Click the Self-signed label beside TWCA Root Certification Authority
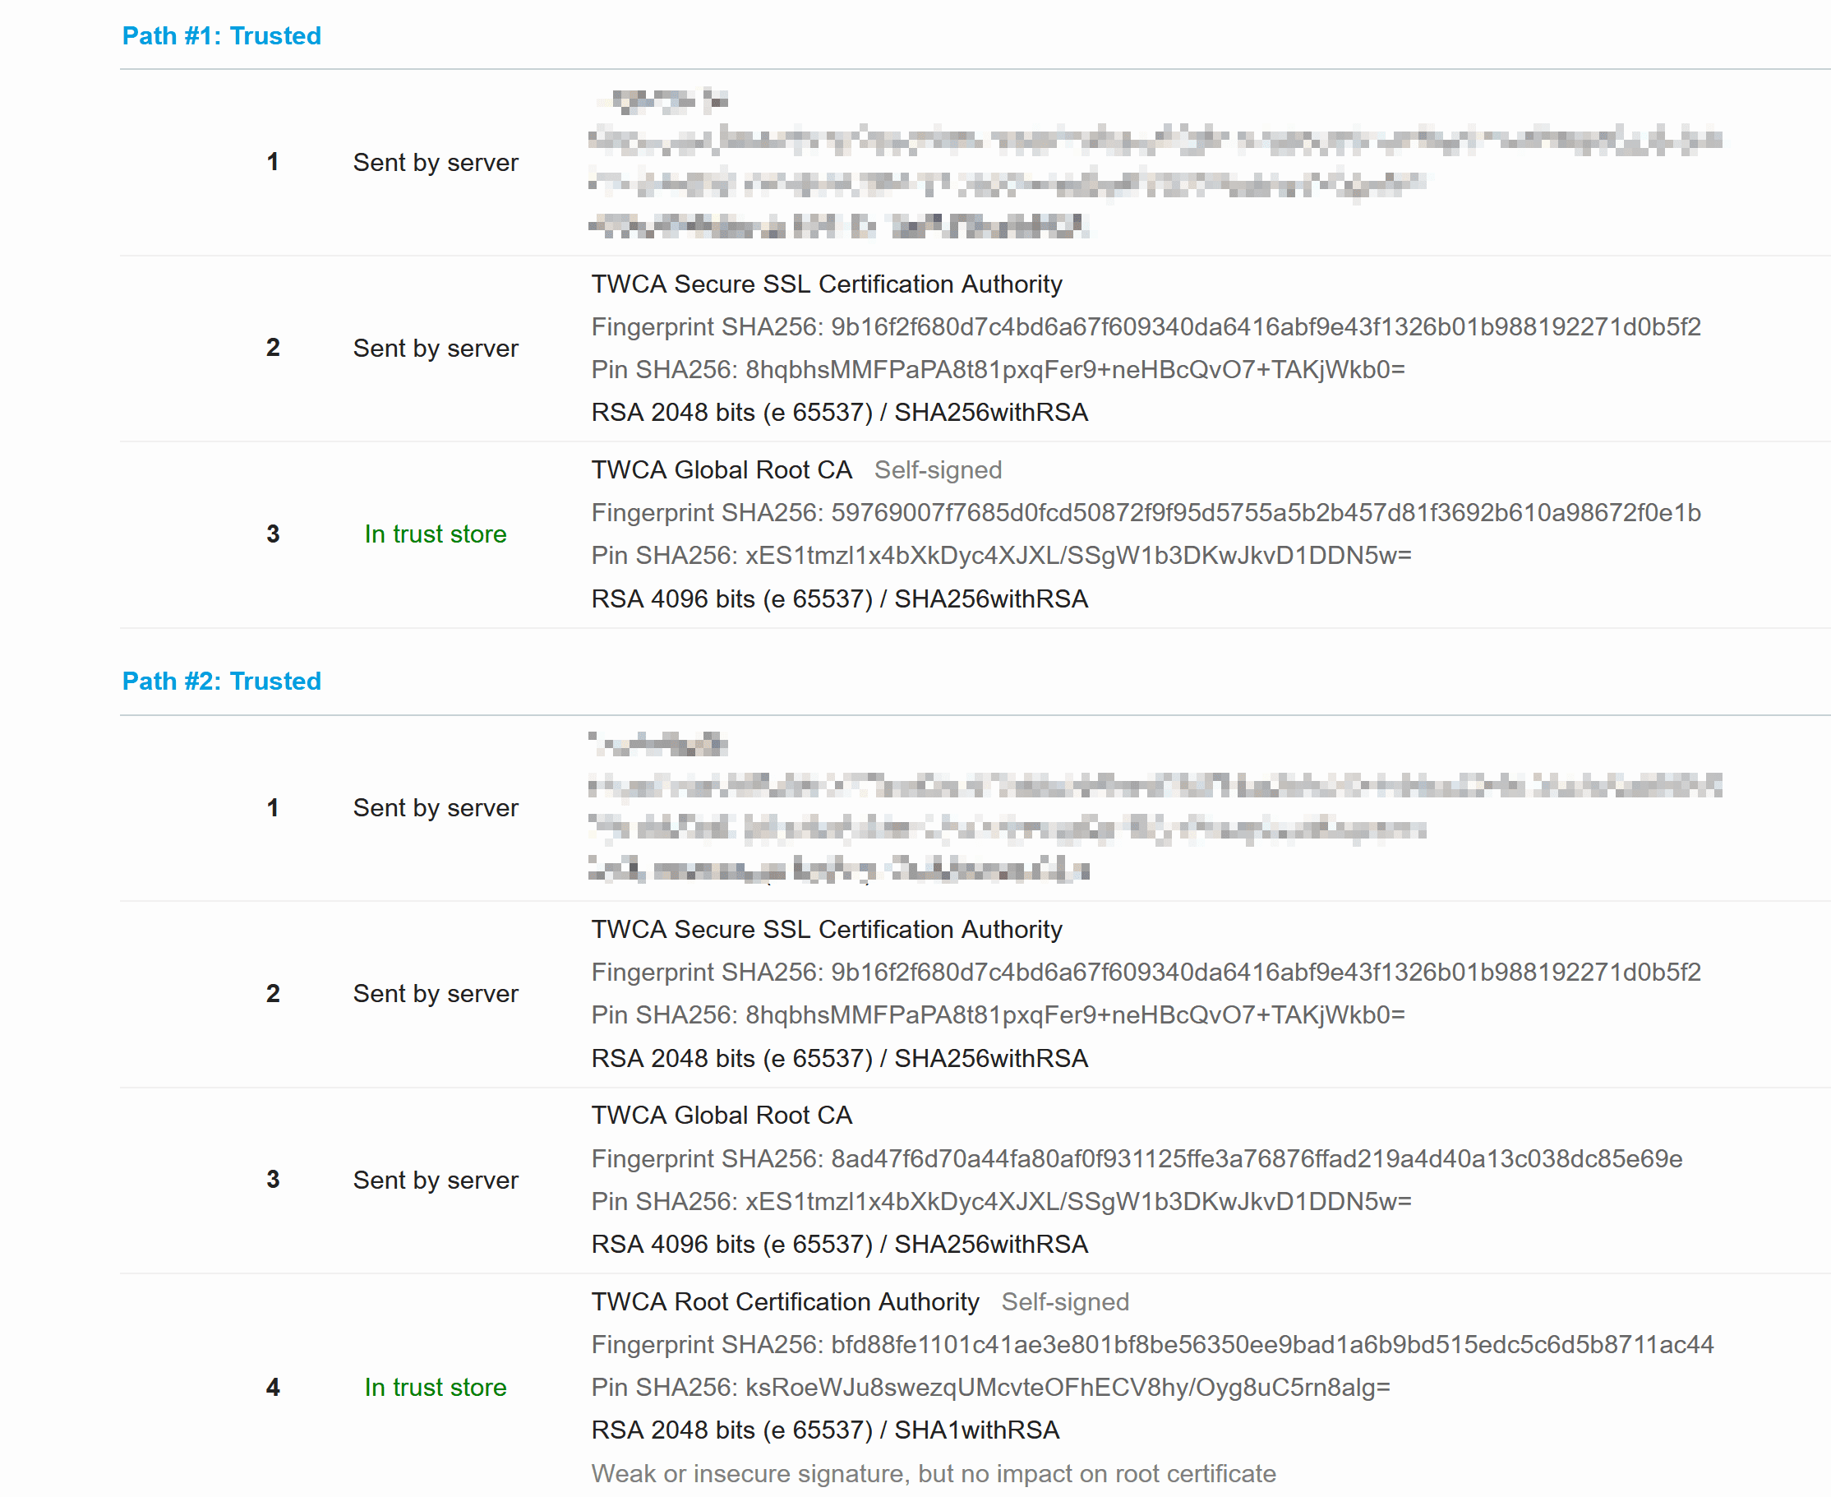 pos(1064,1301)
